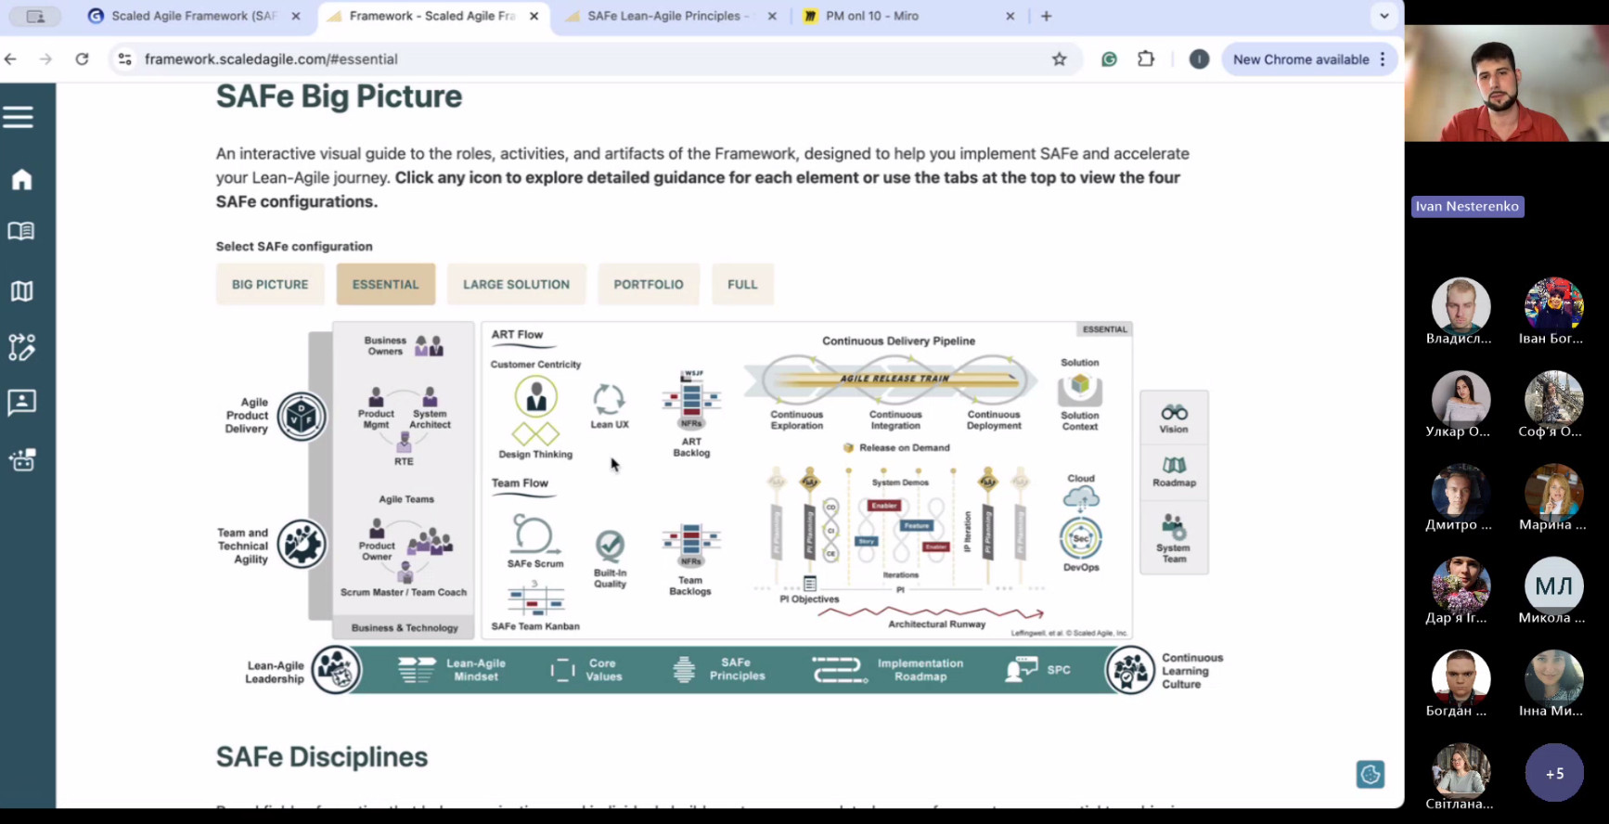The height and width of the screenshot is (824, 1609).
Task: Select the ART Backlog icon
Action: pyautogui.click(x=691, y=401)
